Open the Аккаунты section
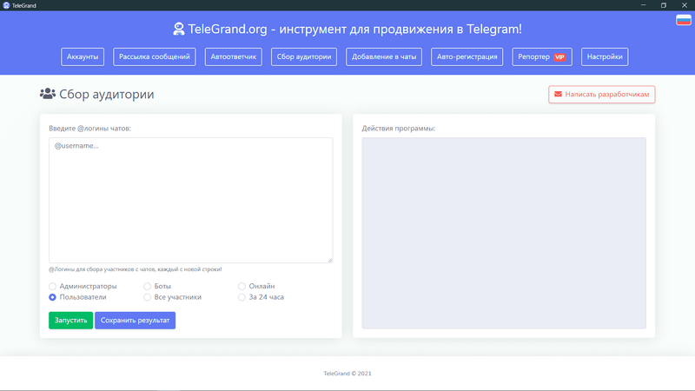 pyautogui.click(x=83, y=56)
